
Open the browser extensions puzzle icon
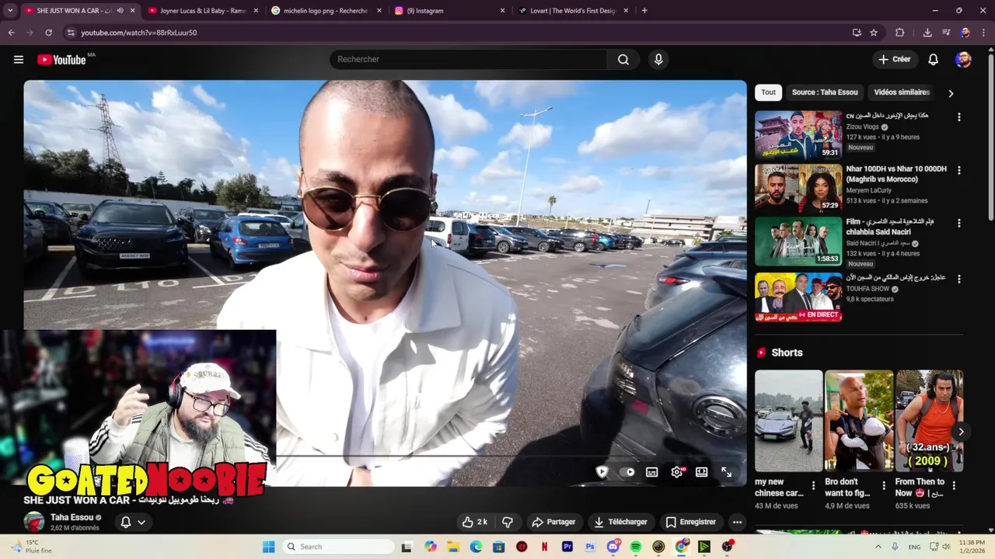[x=900, y=33]
